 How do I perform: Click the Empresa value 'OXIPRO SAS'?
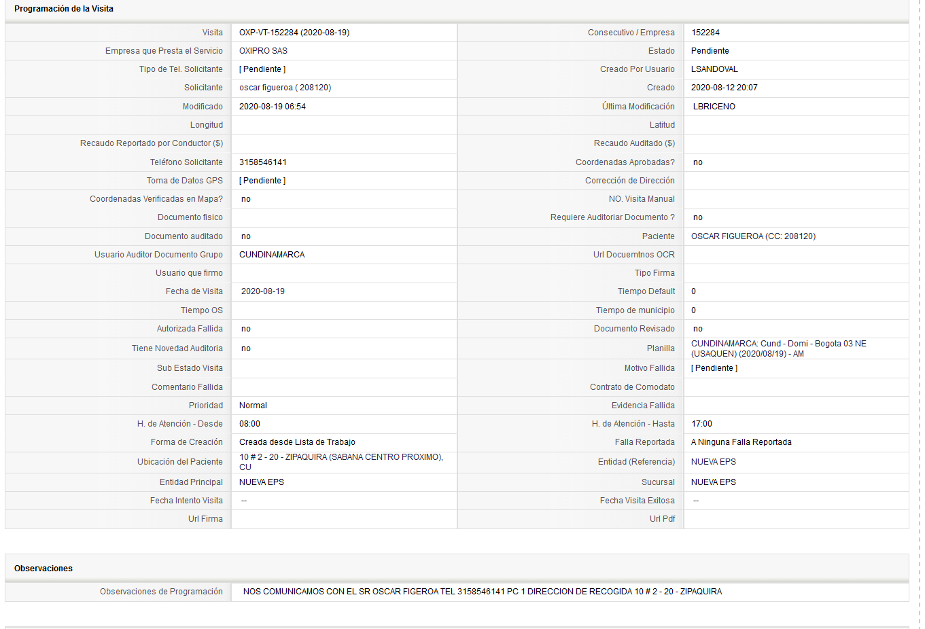point(263,51)
